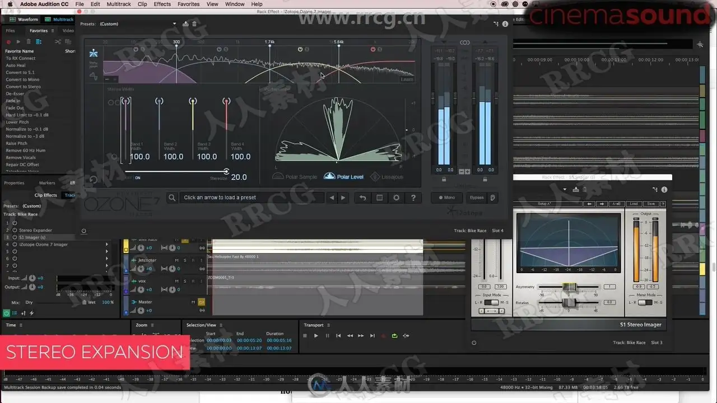The width and height of the screenshot is (717, 403).
Task: Stop playback in the Transport panel
Action: tap(305, 336)
